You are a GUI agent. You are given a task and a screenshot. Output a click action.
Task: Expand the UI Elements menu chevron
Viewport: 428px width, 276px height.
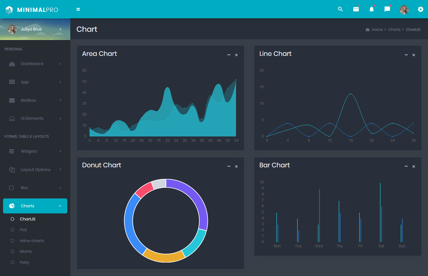pyautogui.click(x=60, y=118)
